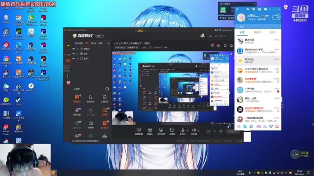Click the QQ search field
This screenshot has height=176, width=314.
tap(258, 26)
